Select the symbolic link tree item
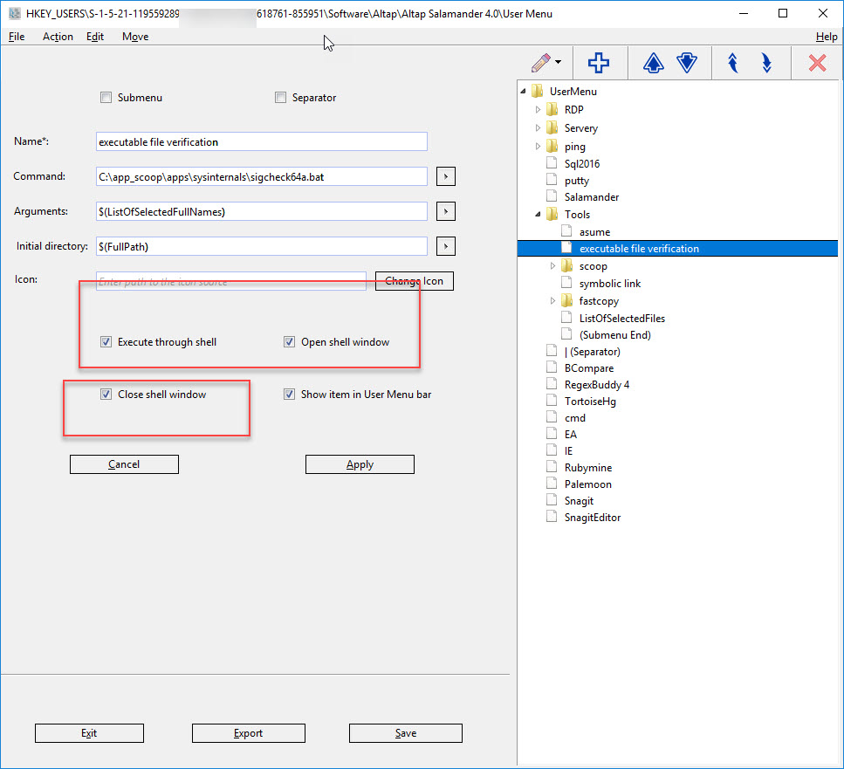This screenshot has height=769, width=844. 610,284
